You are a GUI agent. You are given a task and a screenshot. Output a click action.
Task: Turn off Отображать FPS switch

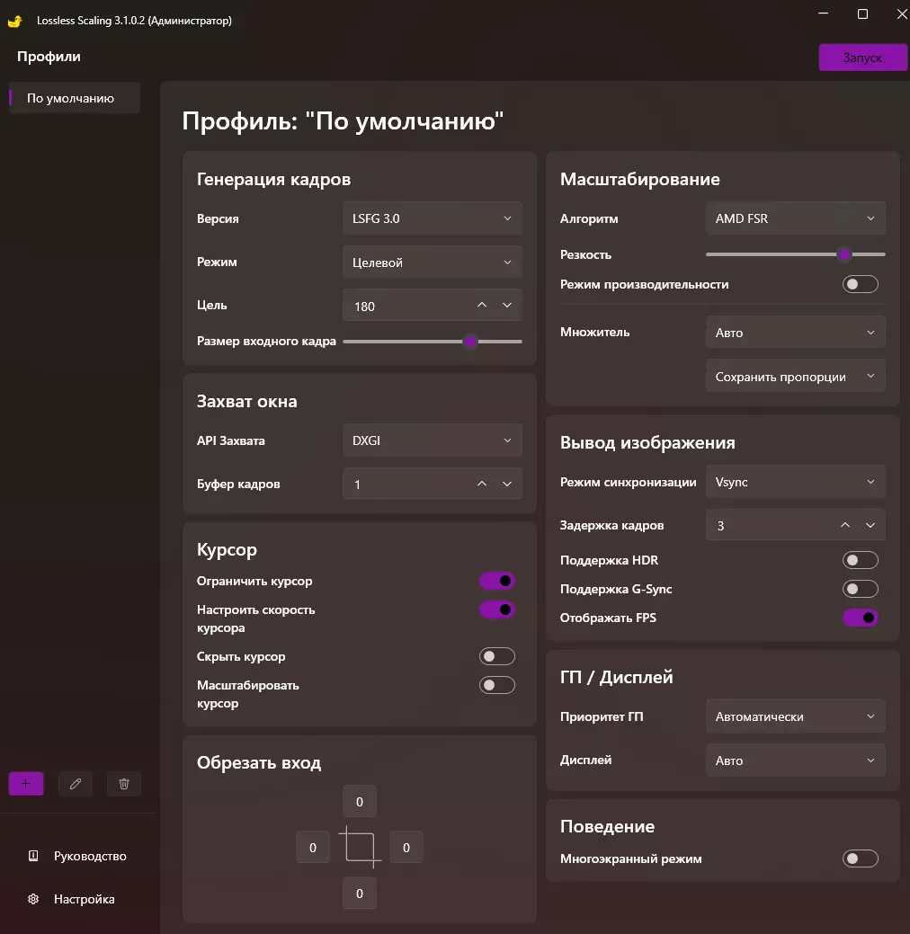point(860,618)
